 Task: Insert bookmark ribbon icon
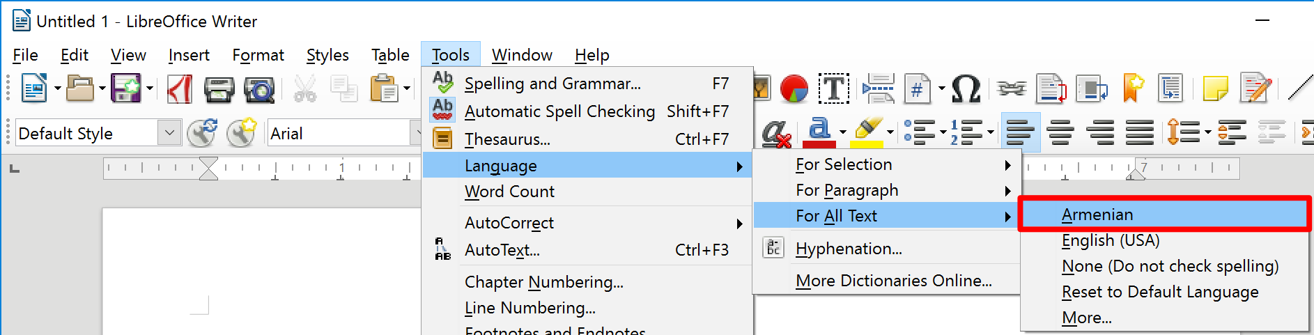[1134, 88]
